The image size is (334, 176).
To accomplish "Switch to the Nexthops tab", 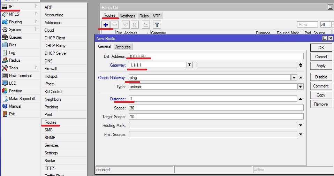I will tap(127, 16).
